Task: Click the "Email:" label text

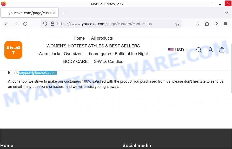Action: pyautogui.click(x=13, y=73)
